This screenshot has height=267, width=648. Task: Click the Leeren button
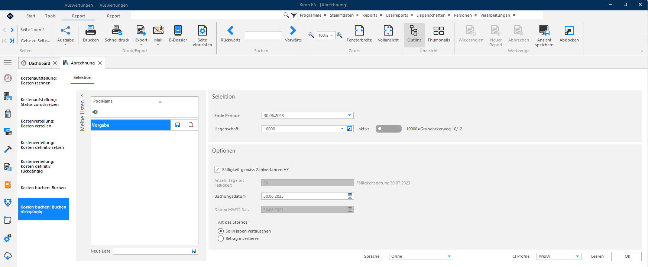point(597,256)
